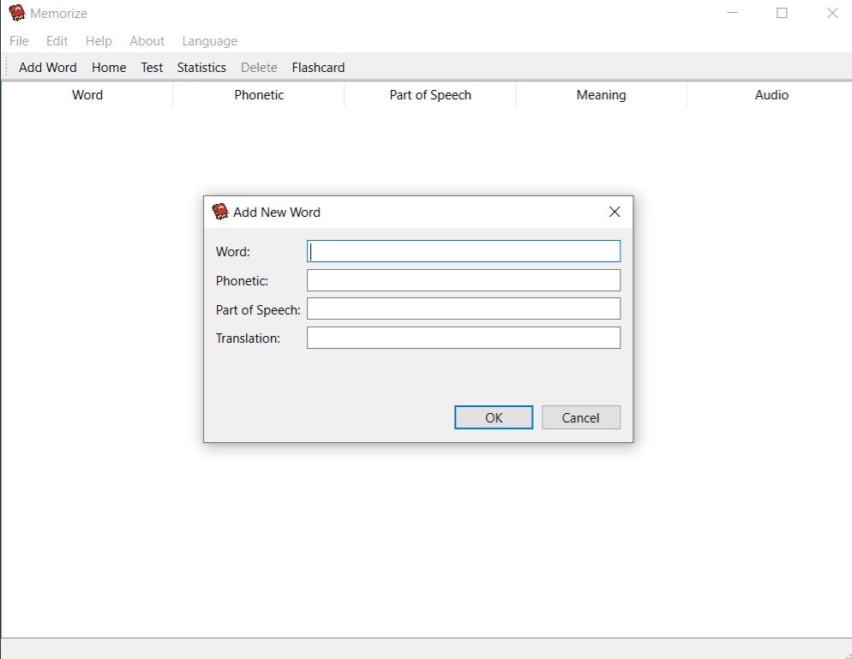The image size is (852, 659).
Task: Click the Memorize book icon in title bar
Action: [x=17, y=14]
